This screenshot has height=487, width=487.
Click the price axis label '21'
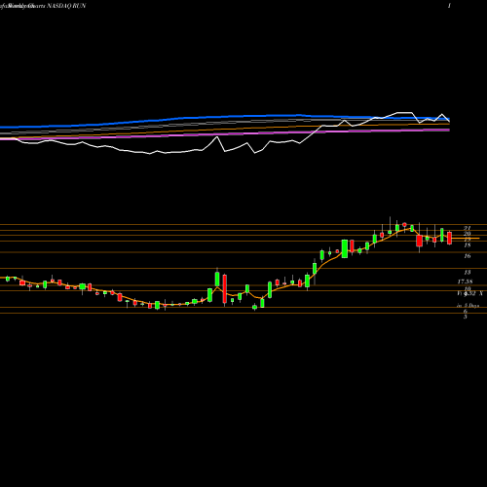pyautogui.click(x=468, y=228)
